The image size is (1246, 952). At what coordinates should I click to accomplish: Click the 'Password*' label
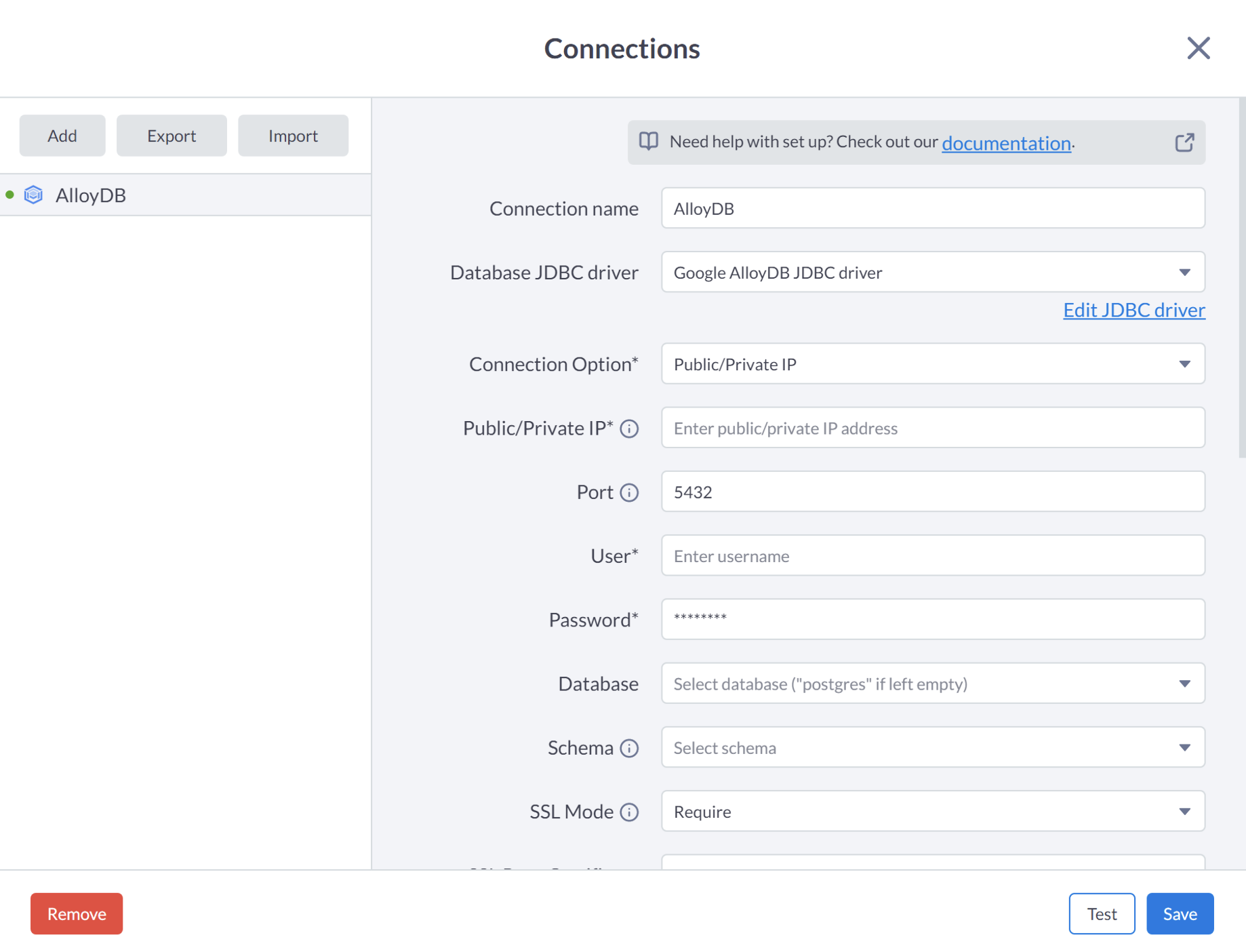593,620
